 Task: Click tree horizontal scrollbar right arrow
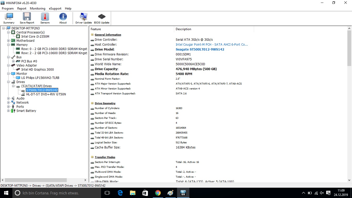(x=85, y=180)
